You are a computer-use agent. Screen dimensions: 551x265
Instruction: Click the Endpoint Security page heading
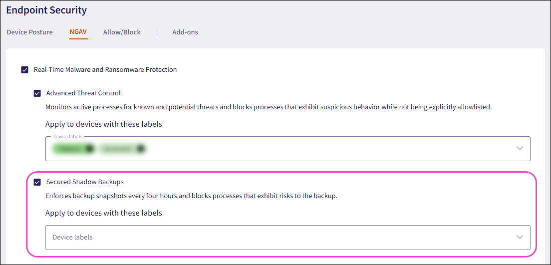point(46,10)
